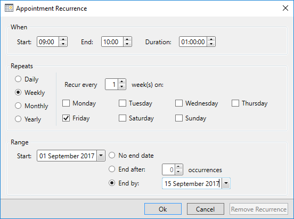Confirm recurrence with the Ok button
This screenshot has width=294, height=219.
pos(163,209)
